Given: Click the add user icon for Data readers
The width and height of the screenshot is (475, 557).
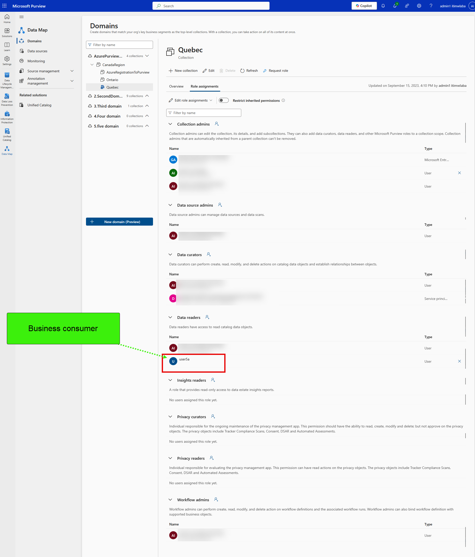Looking at the screenshot, I should (x=207, y=317).
